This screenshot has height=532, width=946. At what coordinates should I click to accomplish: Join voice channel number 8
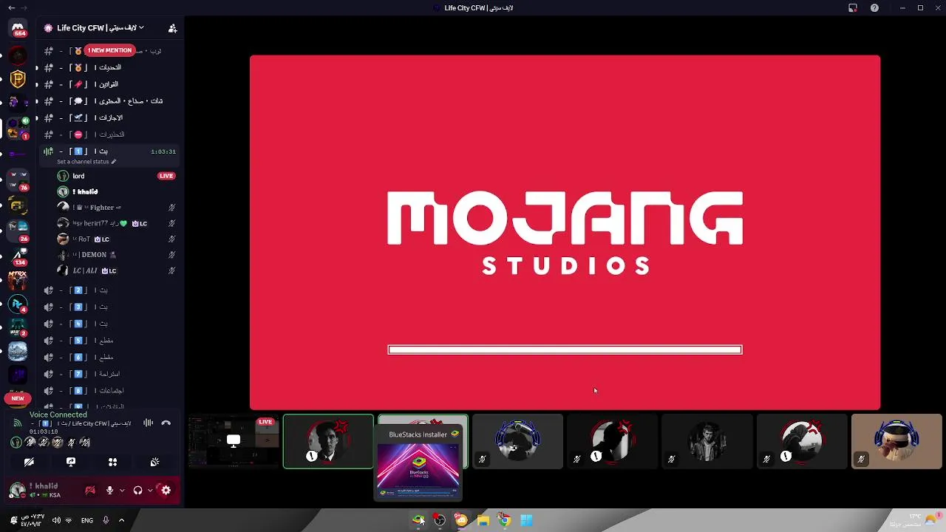tap(109, 390)
